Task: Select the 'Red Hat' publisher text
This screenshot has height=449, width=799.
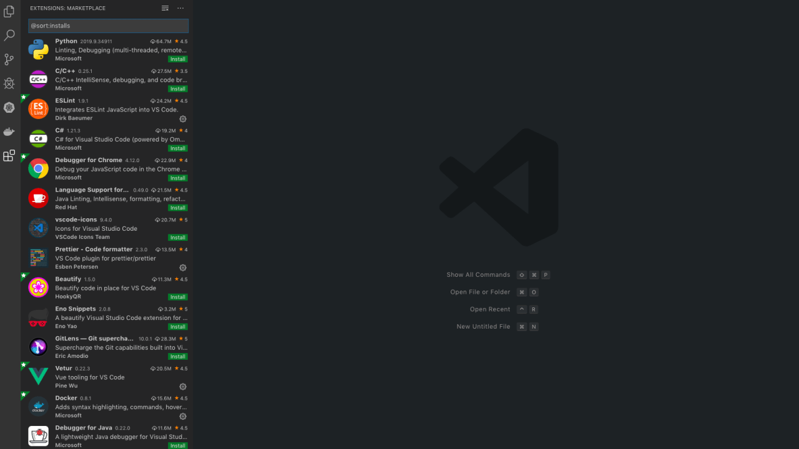Action: click(x=66, y=207)
